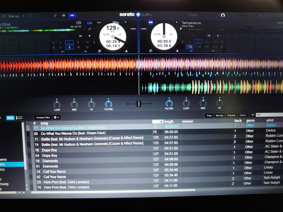Jump to start of left deck track

click(80, 36)
